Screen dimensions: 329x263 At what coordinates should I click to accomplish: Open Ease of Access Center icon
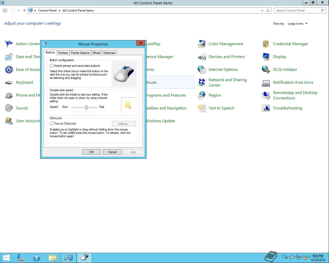[9, 70]
